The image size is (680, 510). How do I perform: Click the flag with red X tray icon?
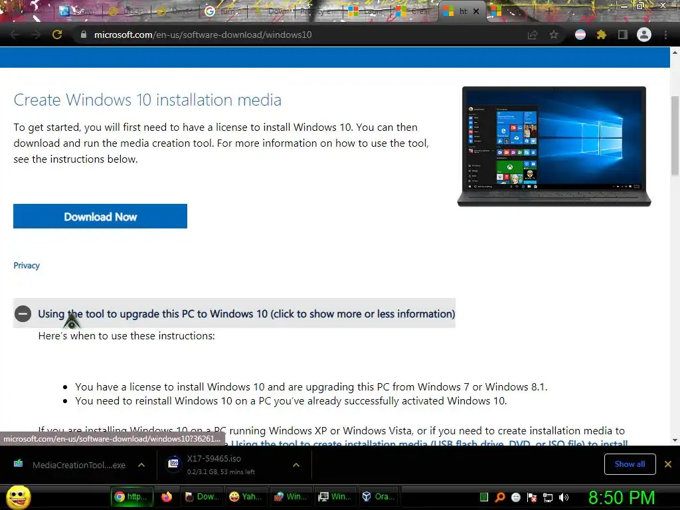pos(532,497)
